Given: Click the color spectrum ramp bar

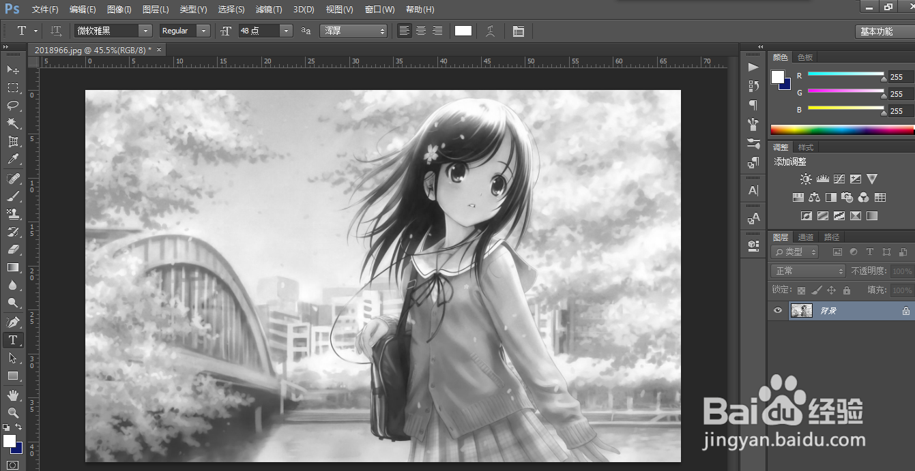Looking at the screenshot, I should (842, 130).
